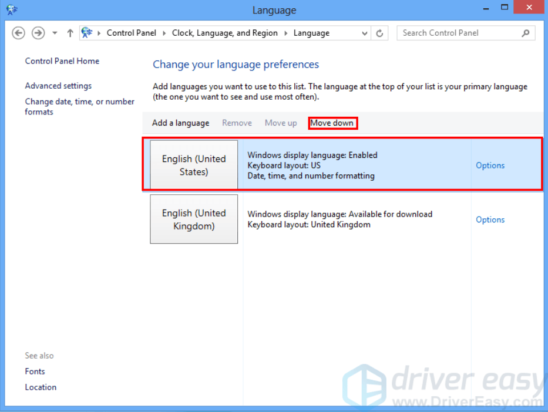This screenshot has height=412, width=548.
Task: Refresh the current Control Panel page
Action: click(379, 33)
